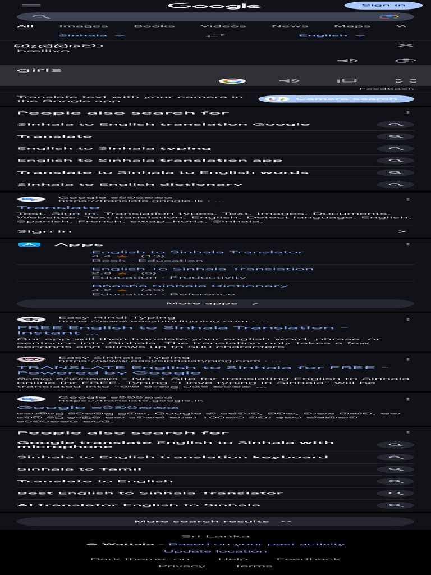This screenshot has height=575, width=431.
Task: Click search icon beside 'Translate to English'
Action: (x=396, y=481)
